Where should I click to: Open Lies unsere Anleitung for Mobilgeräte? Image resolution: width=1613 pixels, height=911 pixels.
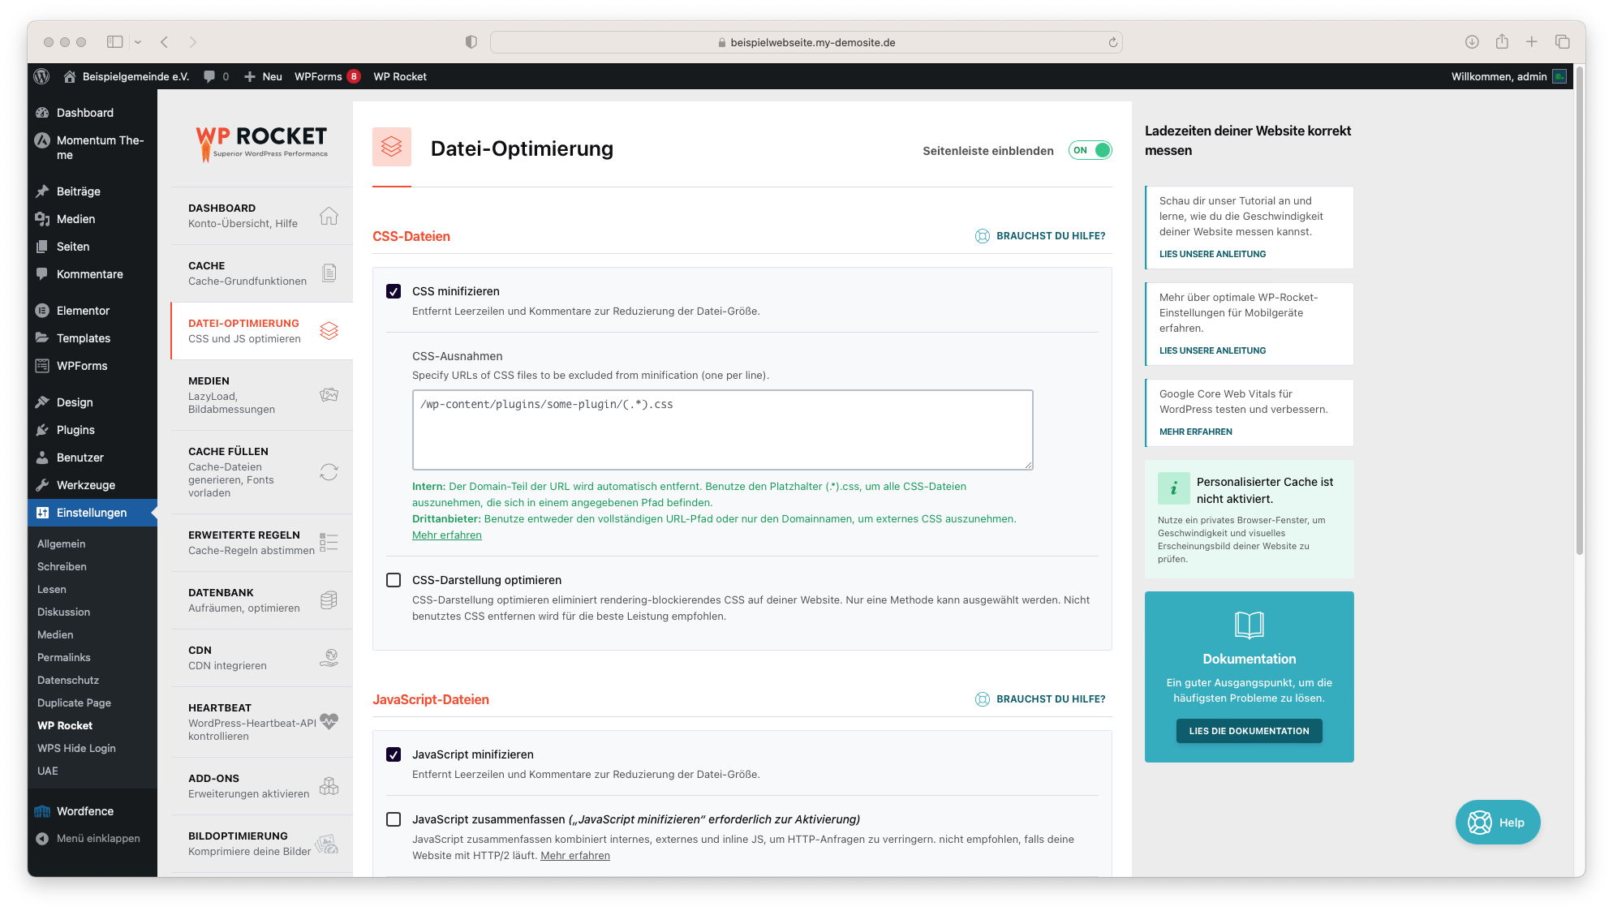click(x=1212, y=351)
